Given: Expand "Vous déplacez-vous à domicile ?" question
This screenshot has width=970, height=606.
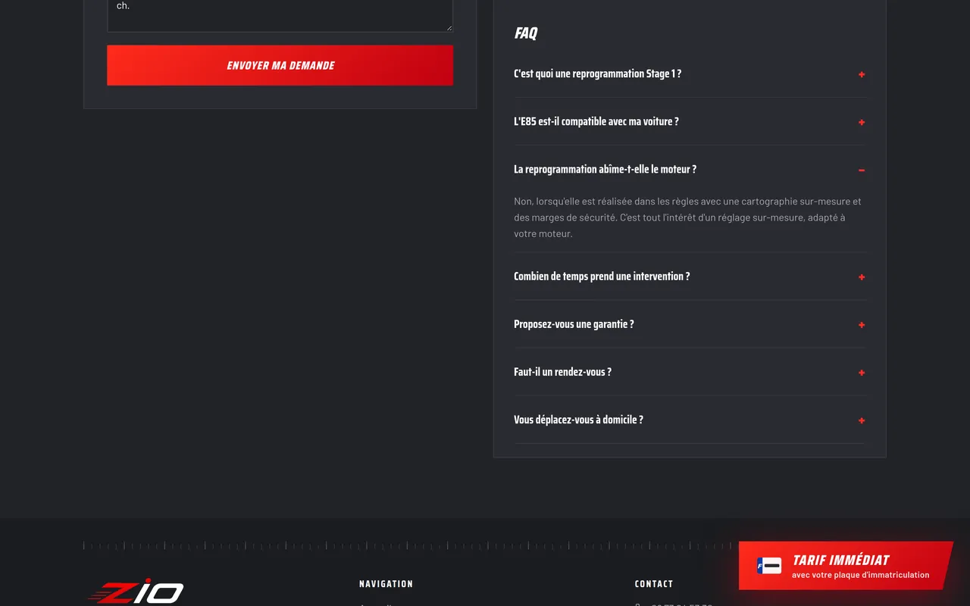Looking at the screenshot, I should [x=689, y=420].
